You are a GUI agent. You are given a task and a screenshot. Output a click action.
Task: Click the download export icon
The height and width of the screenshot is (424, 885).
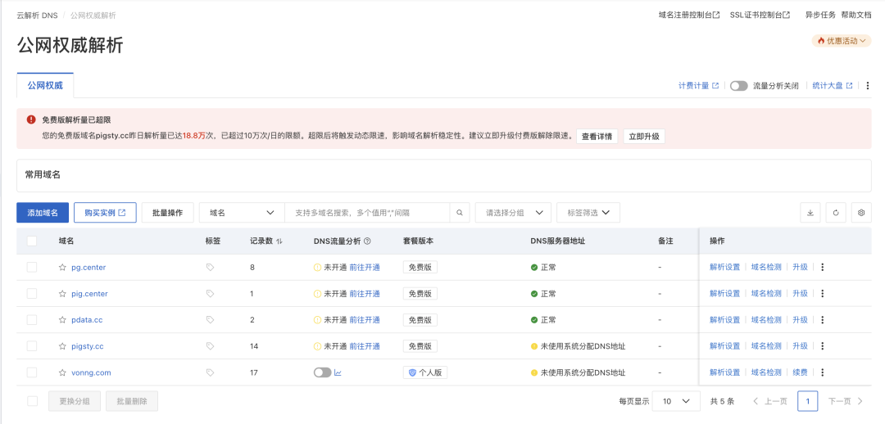[x=810, y=213]
